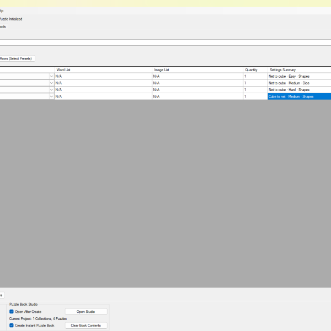Click the Open Studio button
331x331 pixels.
click(86, 312)
